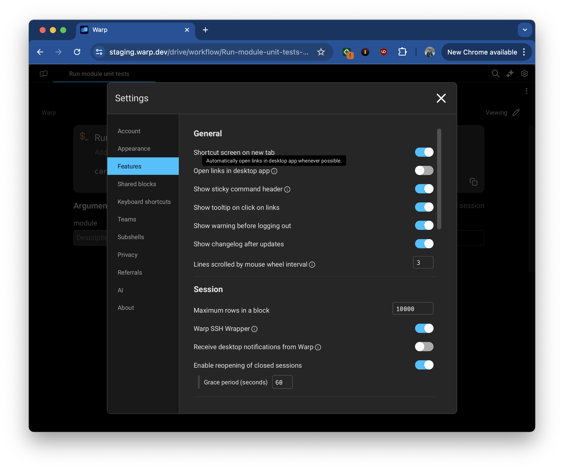The width and height of the screenshot is (564, 470).
Task: Click the Maximum rows in a block field
Action: click(x=412, y=309)
